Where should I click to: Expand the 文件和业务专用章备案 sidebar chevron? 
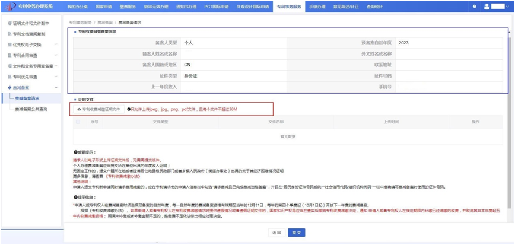56,66
